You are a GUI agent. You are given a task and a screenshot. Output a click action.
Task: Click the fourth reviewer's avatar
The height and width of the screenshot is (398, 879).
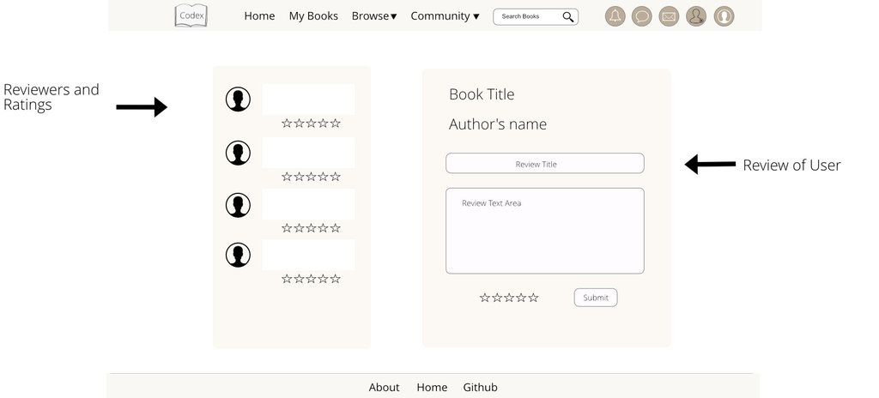point(238,255)
